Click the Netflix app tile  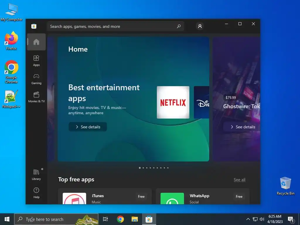coord(173,102)
